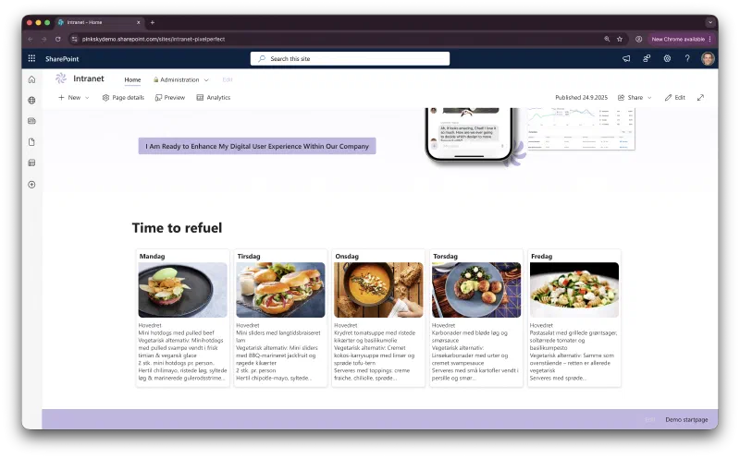Expand page to full screen
This screenshot has width=740, height=458.
700,98
